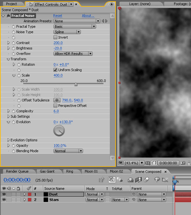Click the Contrast value 200.0
The height and width of the screenshot is (215, 191).
point(58,43)
